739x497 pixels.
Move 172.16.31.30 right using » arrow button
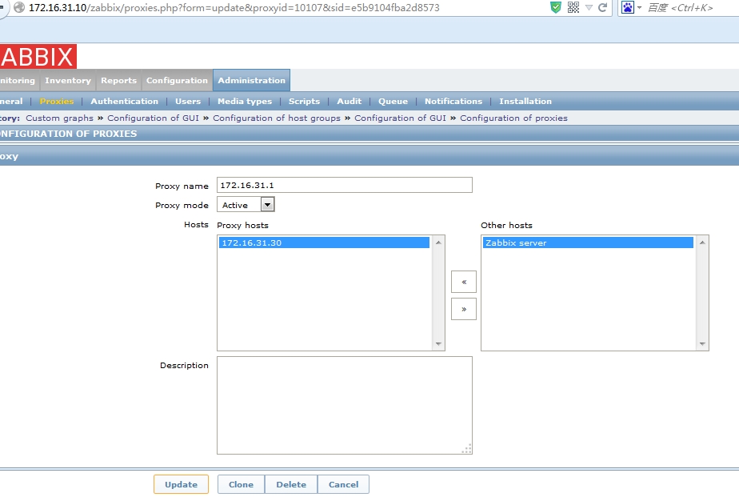click(x=464, y=308)
